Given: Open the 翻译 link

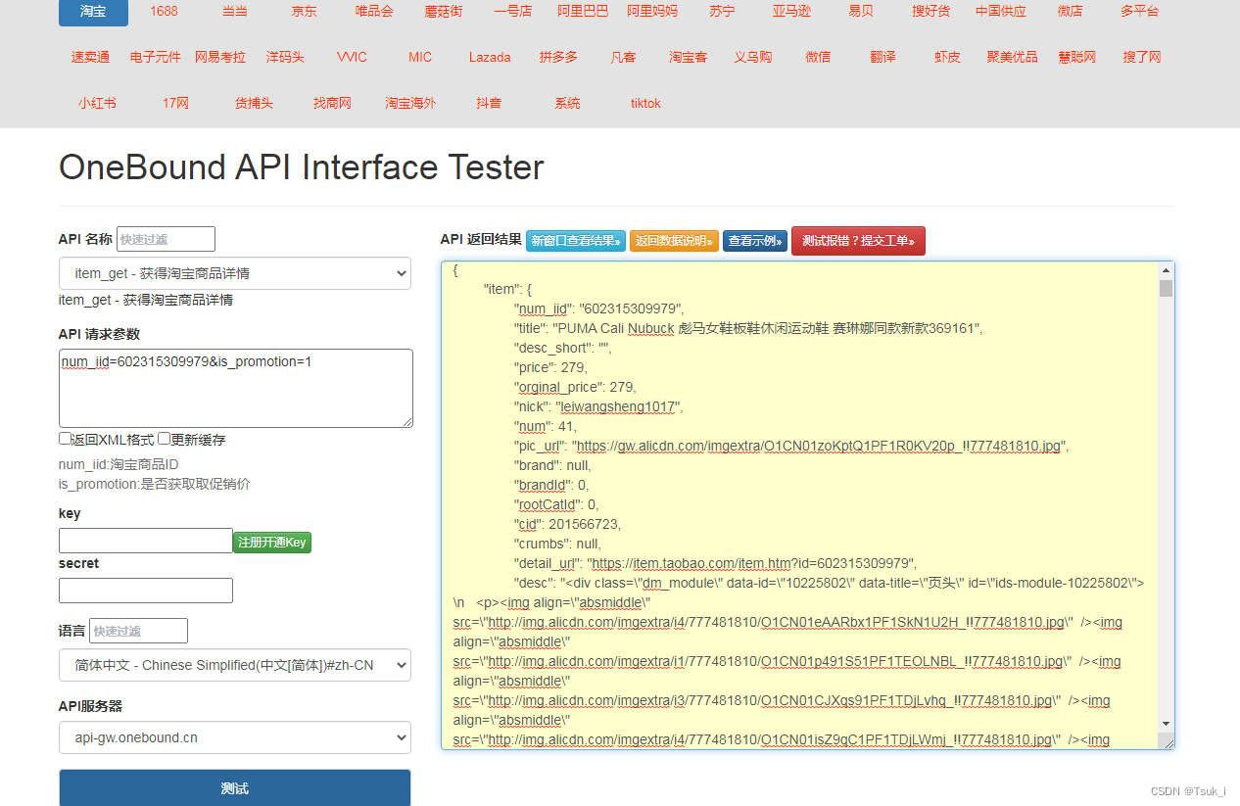Looking at the screenshot, I should point(882,57).
